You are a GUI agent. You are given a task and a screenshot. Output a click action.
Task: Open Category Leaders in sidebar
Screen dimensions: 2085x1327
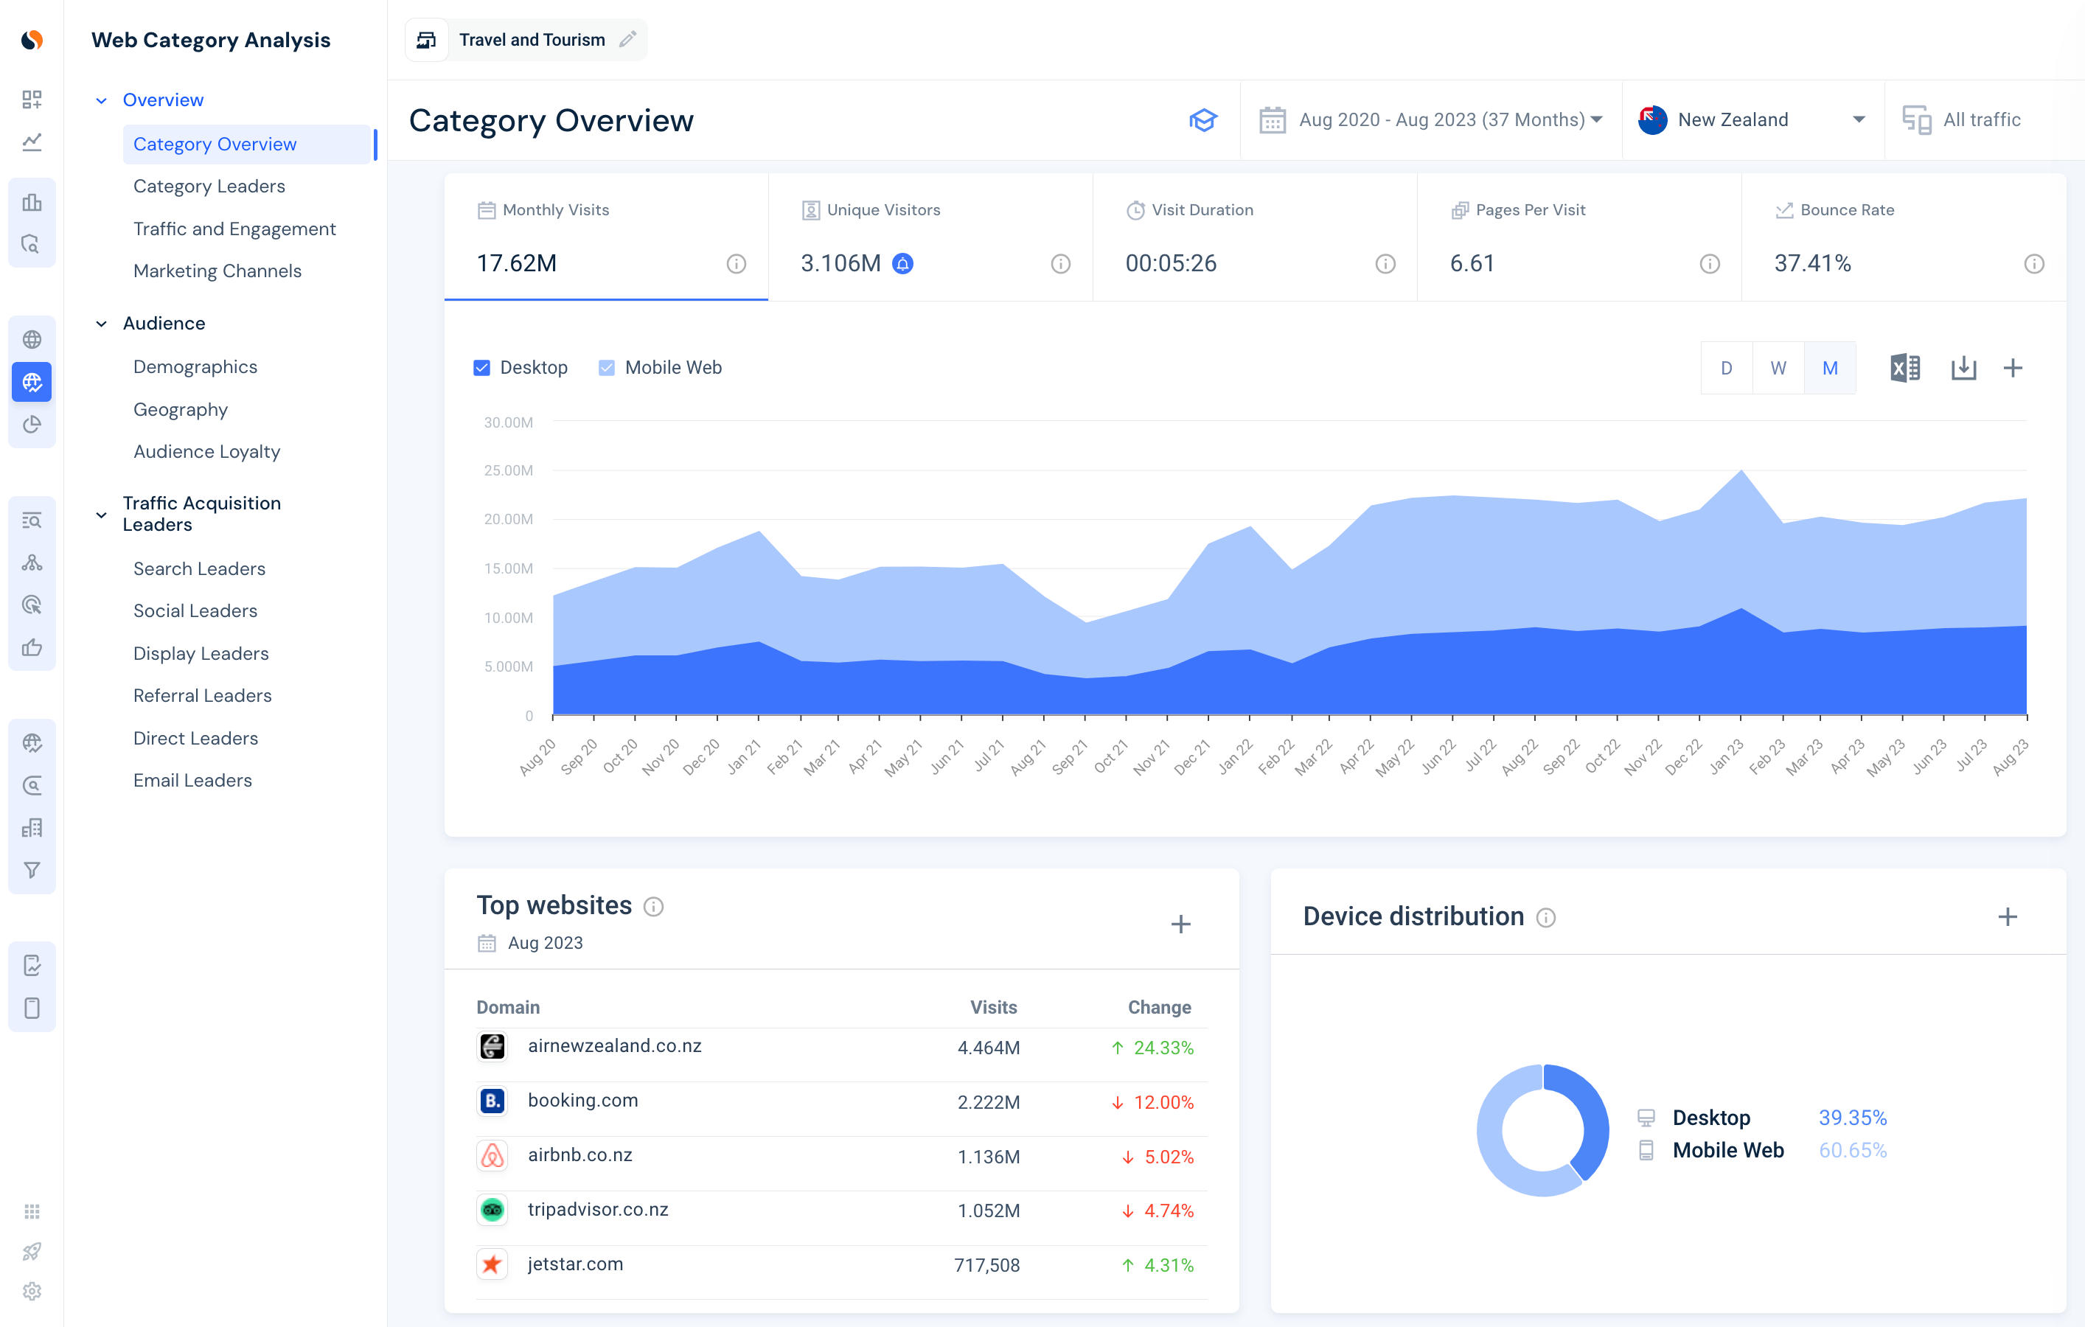[209, 186]
